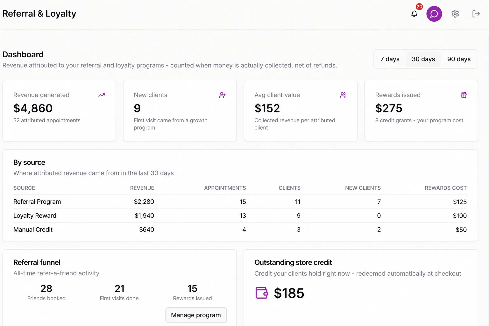Image resolution: width=489 pixels, height=326 pixels.
Task: Click the users icon on Avg client value
Action: pyautogui.click(x=343, y=95)
